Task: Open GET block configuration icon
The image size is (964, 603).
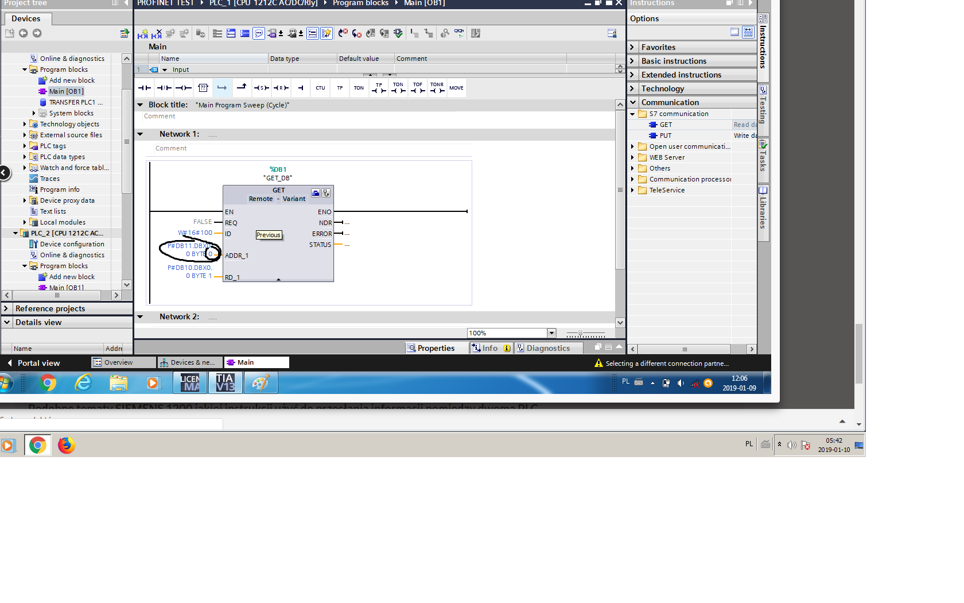Action: pos(316,193)
